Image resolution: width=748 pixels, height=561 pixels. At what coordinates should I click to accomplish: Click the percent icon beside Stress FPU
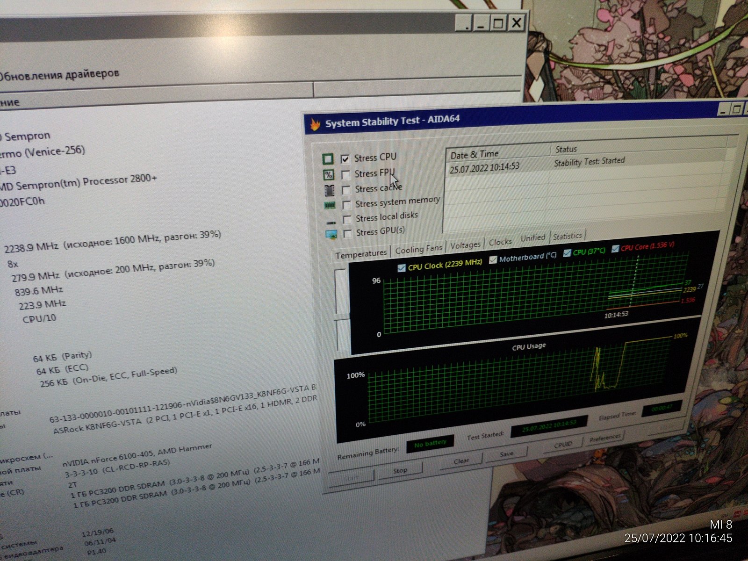[329, 175]
